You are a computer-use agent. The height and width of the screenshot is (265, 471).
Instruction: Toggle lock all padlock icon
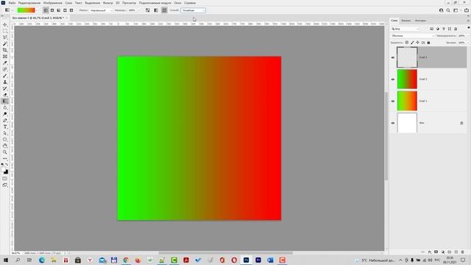(428, 43)
